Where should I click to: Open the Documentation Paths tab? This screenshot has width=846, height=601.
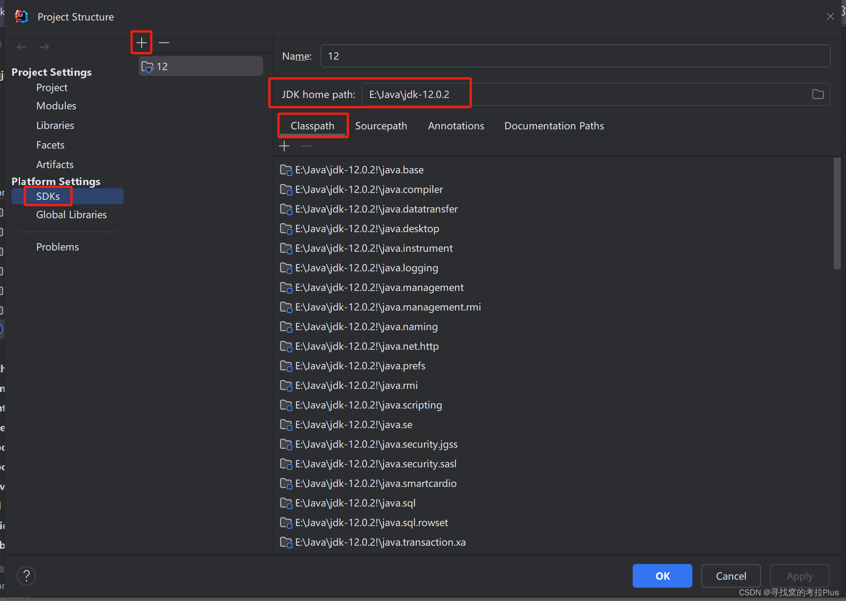(x=554, y=126)
